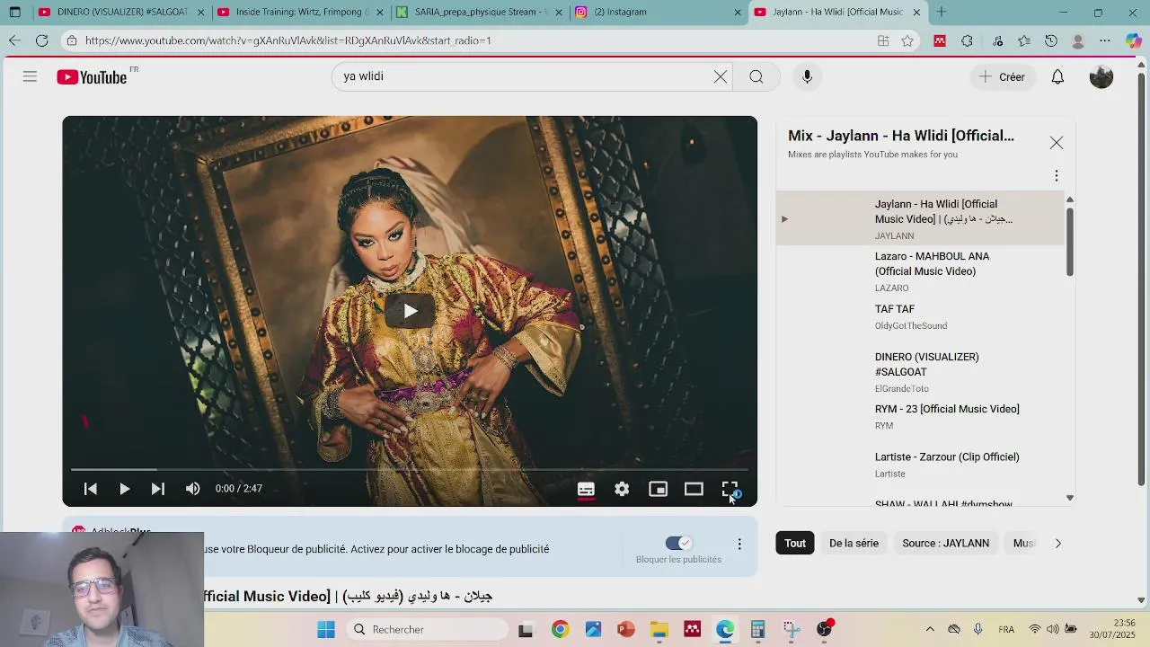Seek on the video progress bar
The image size is (1150, 647).
pos(410,469)
